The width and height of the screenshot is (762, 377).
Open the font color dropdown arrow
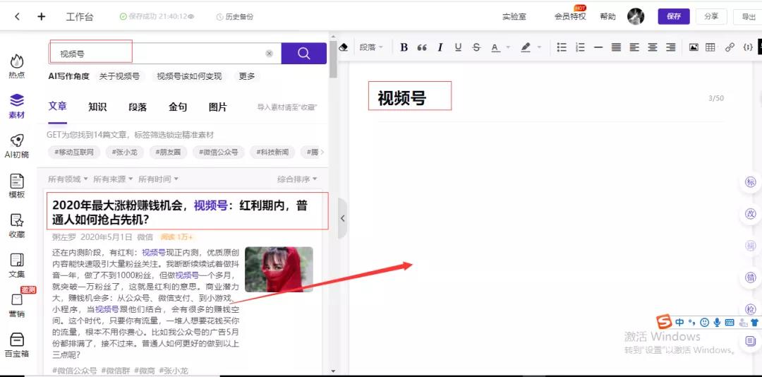(508, 47)
